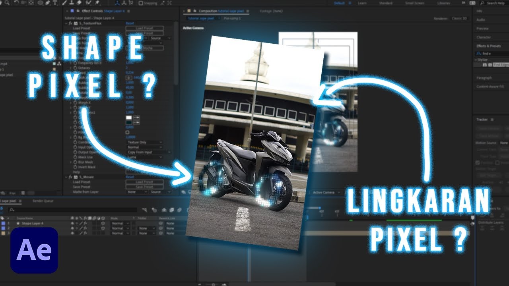Open the Copy From Input dropdown
Screen dimensions: 509x286
pyautogui.click(x=149, y=152)
